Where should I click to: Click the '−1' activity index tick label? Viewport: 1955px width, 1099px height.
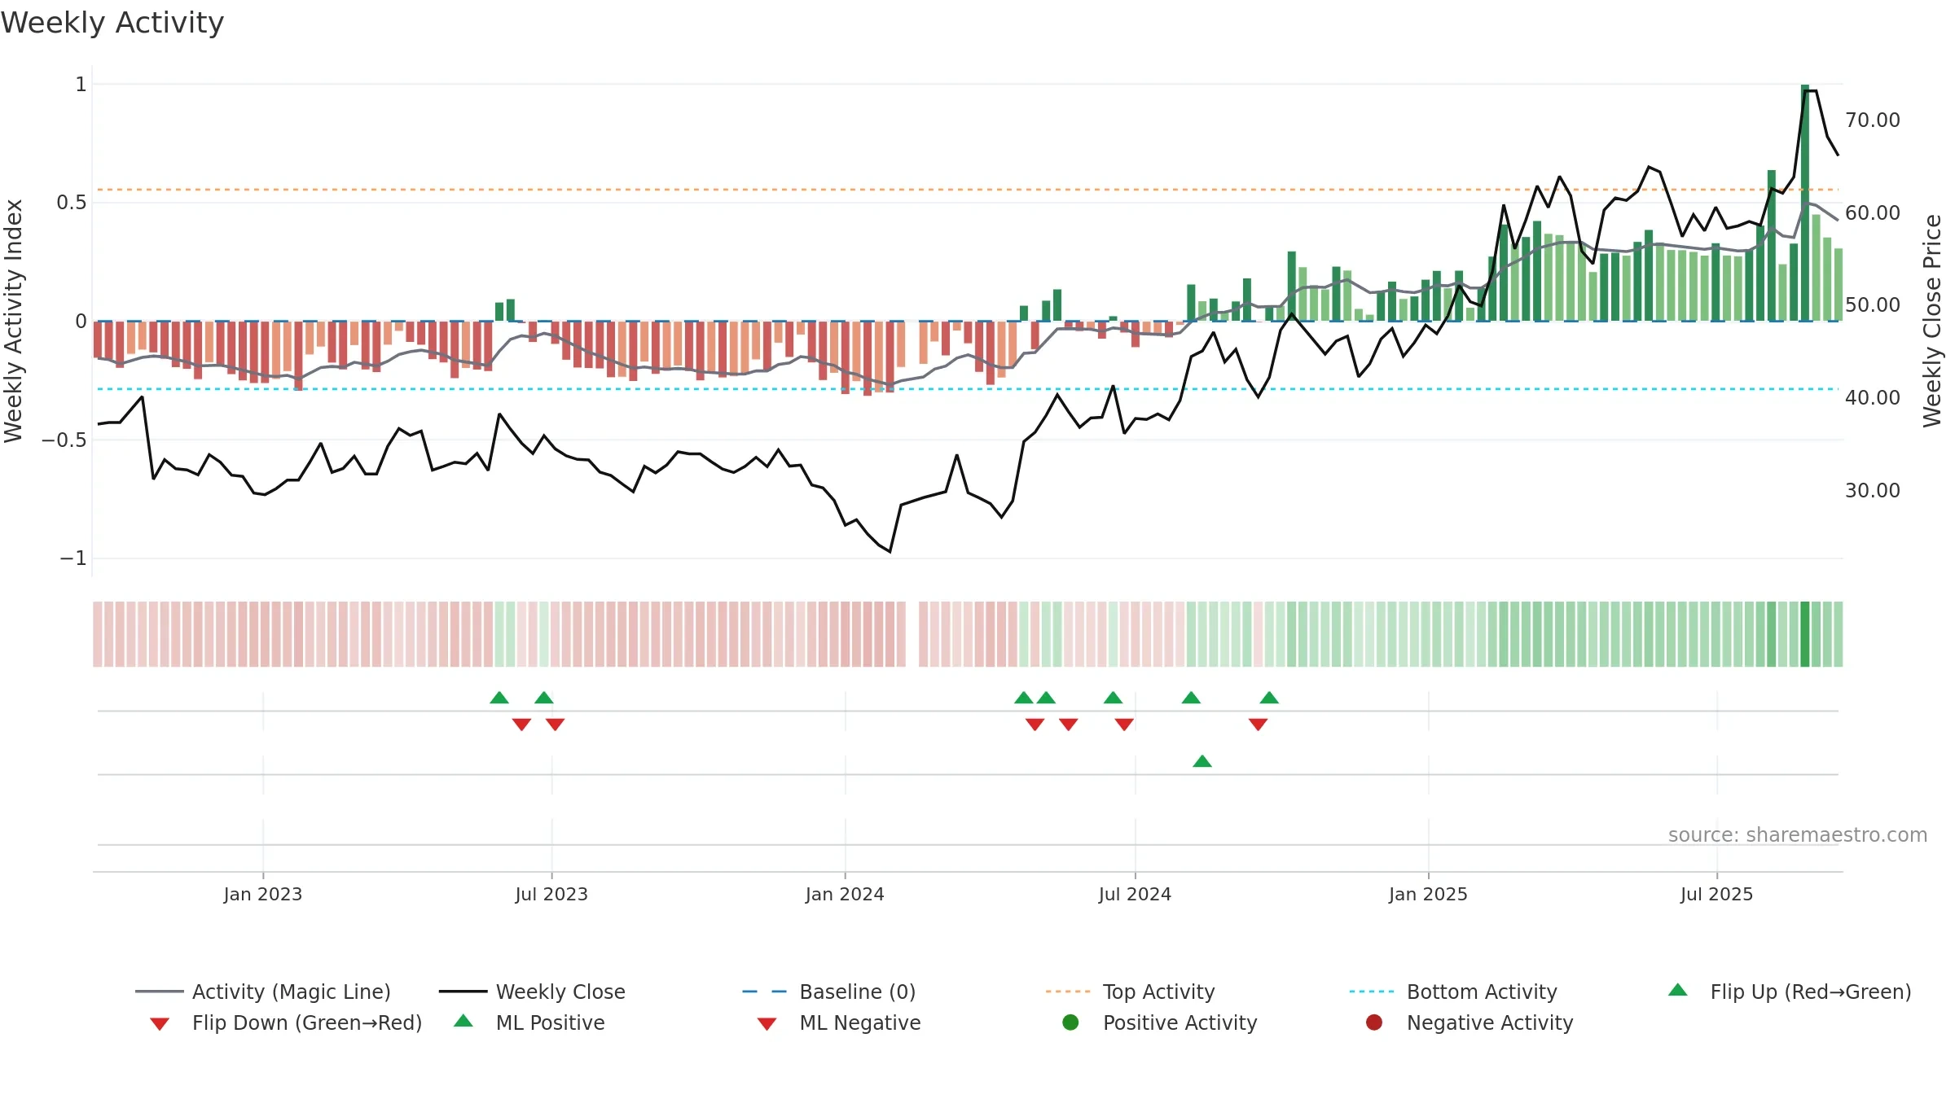click(x=73, y=558)
